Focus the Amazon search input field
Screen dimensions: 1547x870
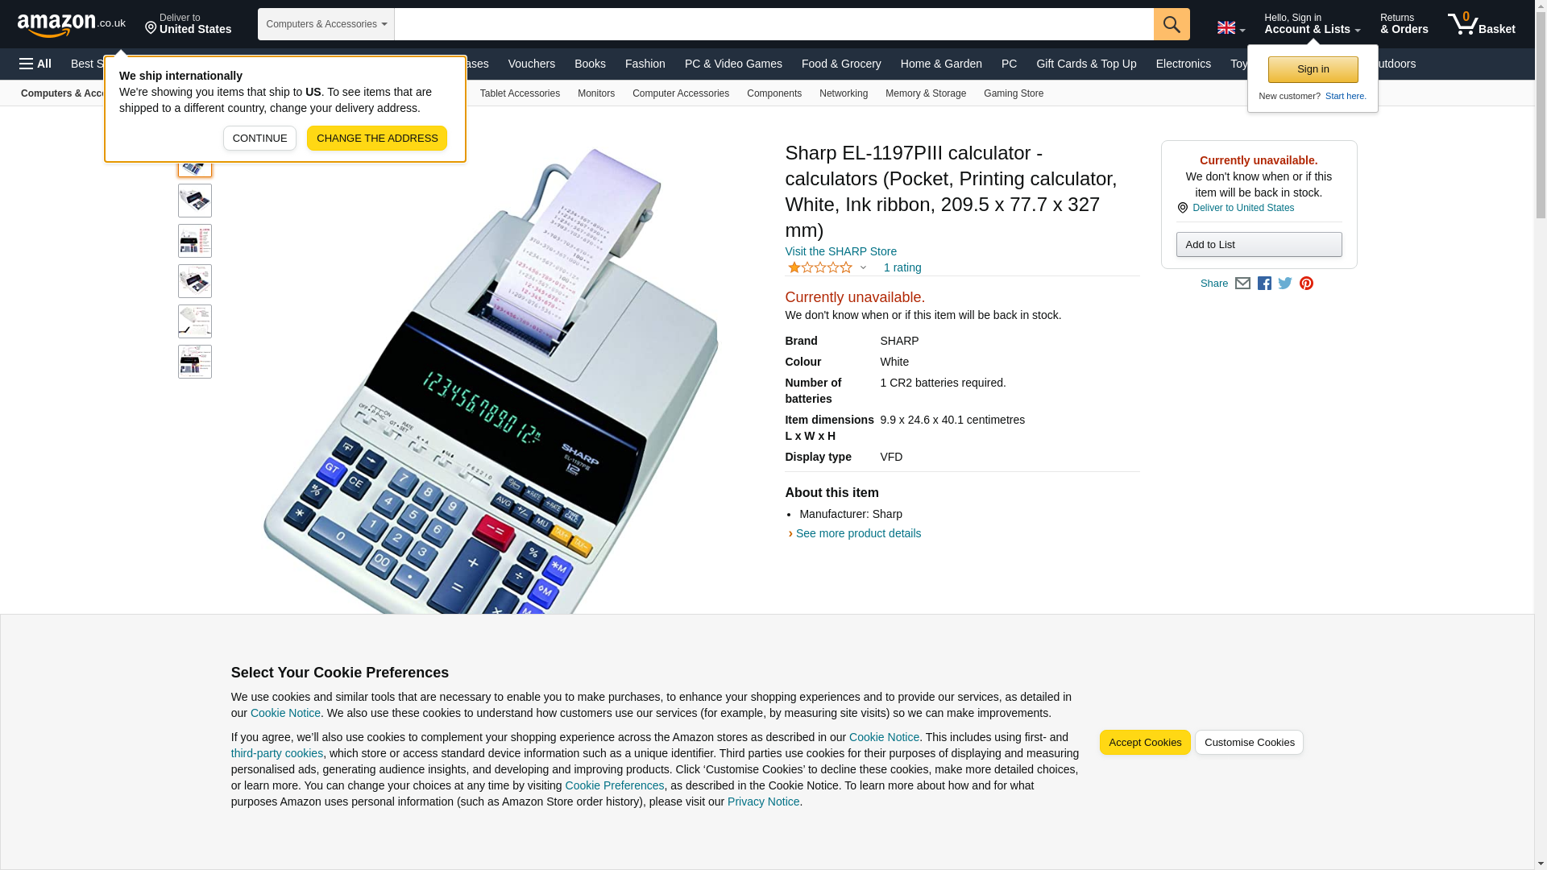coord(774,24)
